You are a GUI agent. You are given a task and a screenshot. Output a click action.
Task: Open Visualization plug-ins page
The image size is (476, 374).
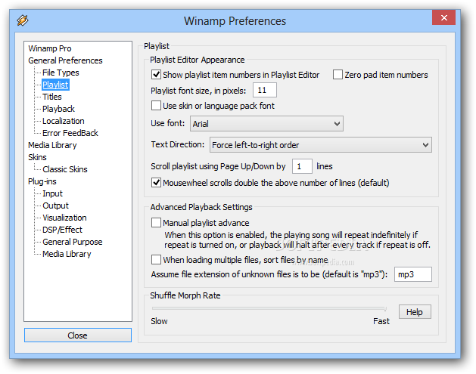pyautogui.click(x=64, y=218)
